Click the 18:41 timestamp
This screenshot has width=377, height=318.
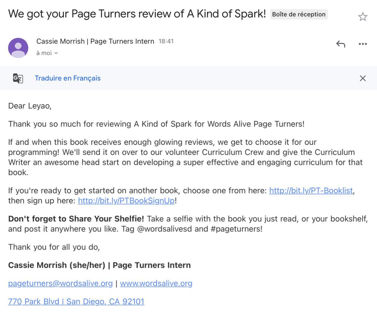(x=166, y=41)
